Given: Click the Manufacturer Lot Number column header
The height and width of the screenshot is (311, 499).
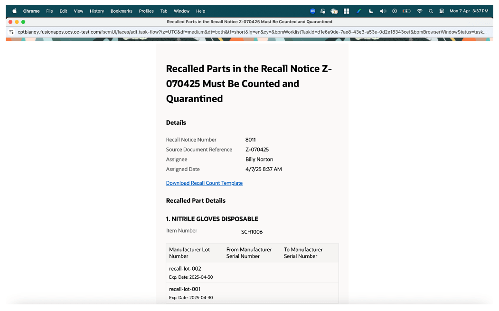Looking at the screenshot, I should click(189, 253).
